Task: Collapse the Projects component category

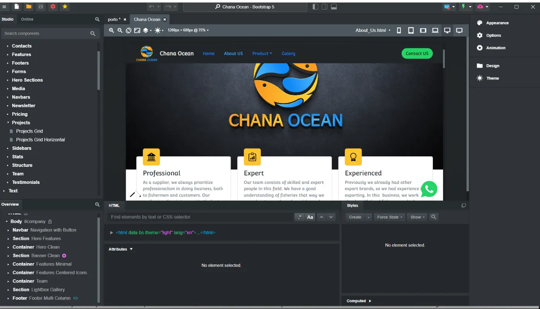Action: click(8, 122)
